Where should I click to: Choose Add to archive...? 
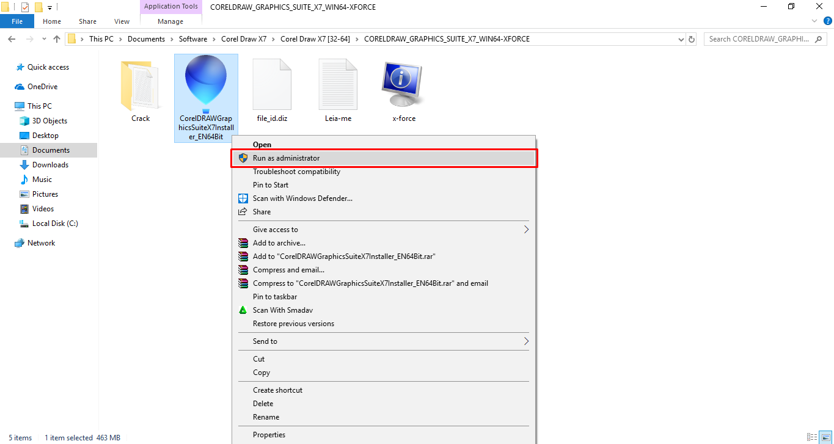[x=384, y=243]
